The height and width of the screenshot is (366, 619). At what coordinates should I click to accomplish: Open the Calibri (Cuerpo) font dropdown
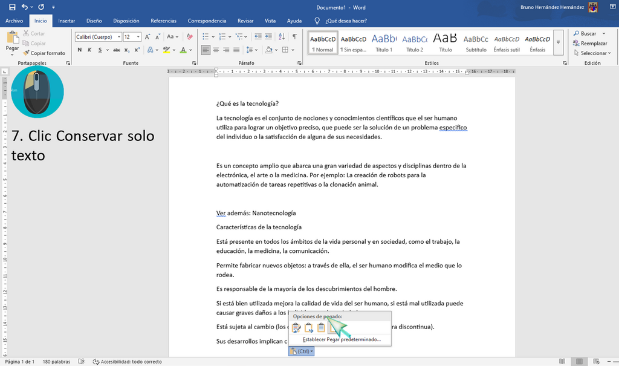[119, 37]
